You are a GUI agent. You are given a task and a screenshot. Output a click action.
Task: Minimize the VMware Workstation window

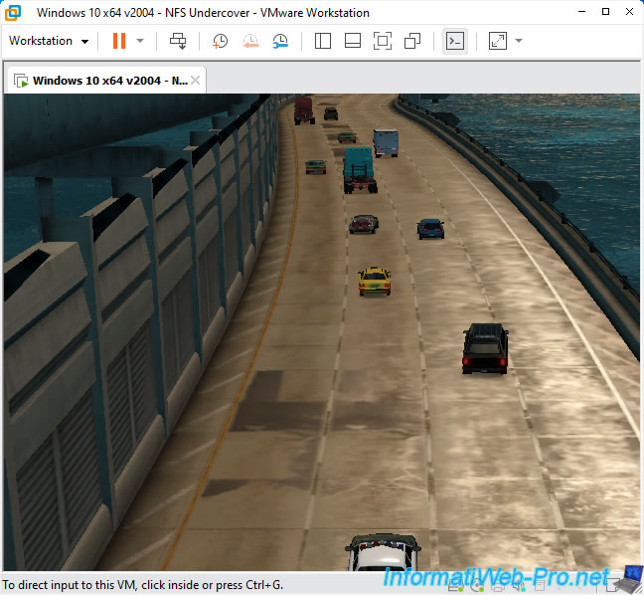point(581,12)
